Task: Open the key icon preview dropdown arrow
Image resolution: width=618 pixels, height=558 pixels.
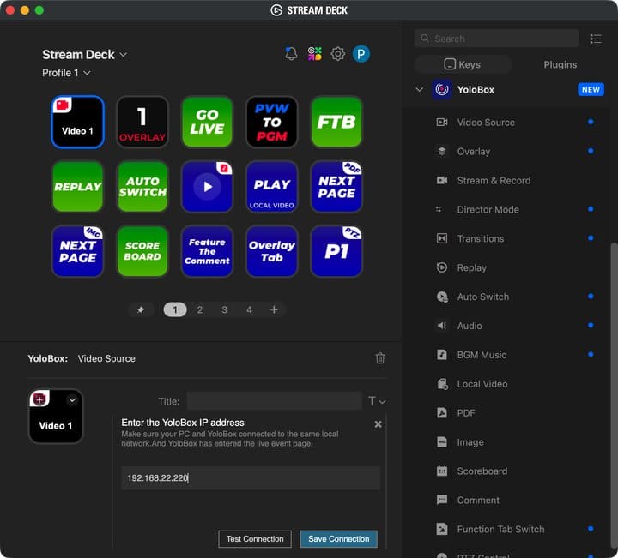Action: click(x=72, y=399)
